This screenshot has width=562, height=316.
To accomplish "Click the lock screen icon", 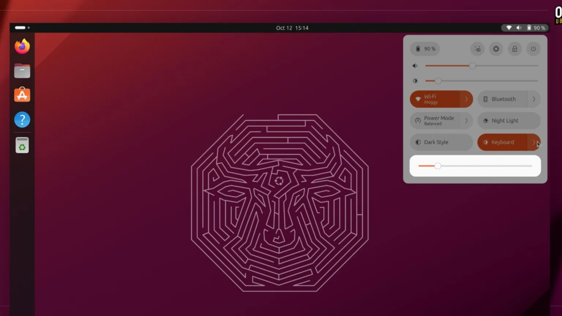I will coord(514,49).
